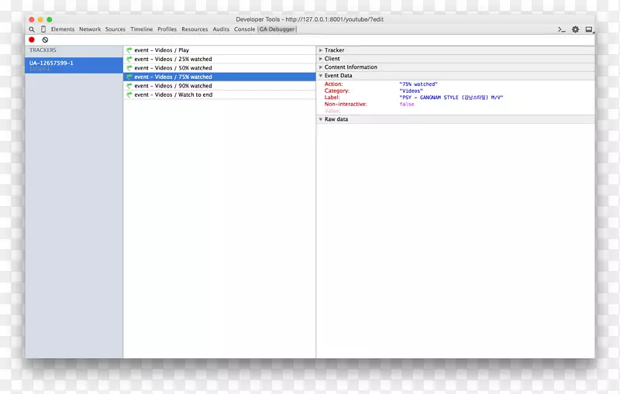
Task: Switch to the Timeline tab
Action: pyautogui.click(x=142, y=29)
